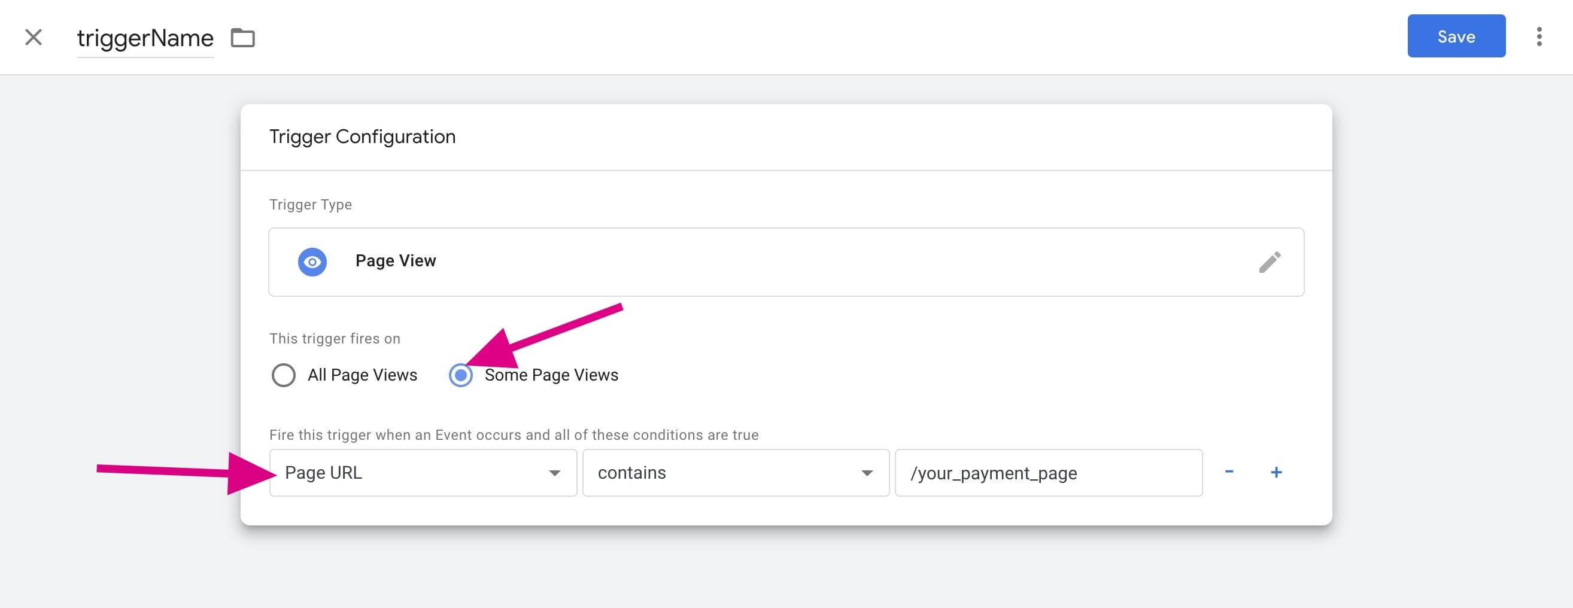The height and width of the screenshot is (608, 1573).
Task: Remove the condition with the minus icon
Action: click(x=1229, y=472)
